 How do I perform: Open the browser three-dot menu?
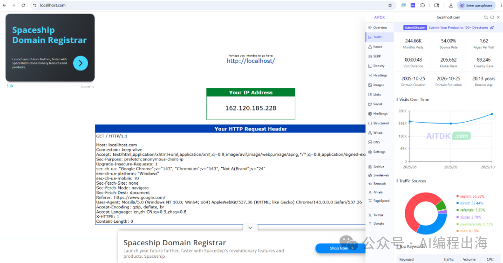click(x=501, y=6)
